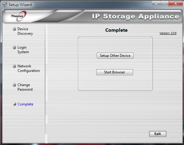184x145 pixels.
Task: Open the Version: 2.0.6 link
Action: coord(168,33)
